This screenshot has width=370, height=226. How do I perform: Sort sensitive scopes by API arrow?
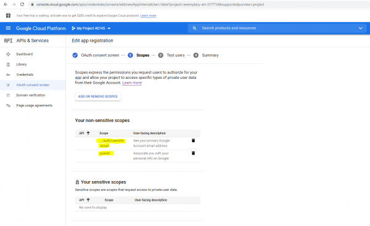[88, 200]
